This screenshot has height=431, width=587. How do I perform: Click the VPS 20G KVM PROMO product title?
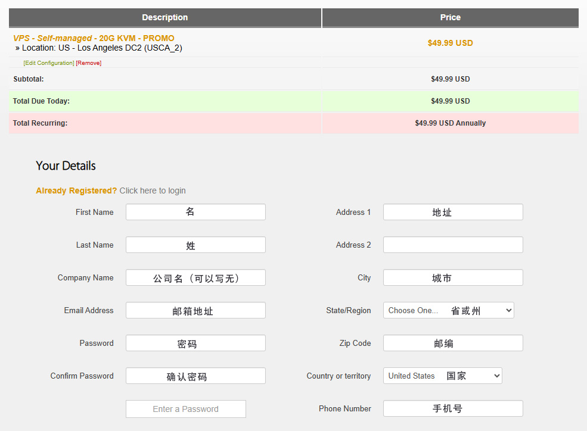click(x=94, y=38)
